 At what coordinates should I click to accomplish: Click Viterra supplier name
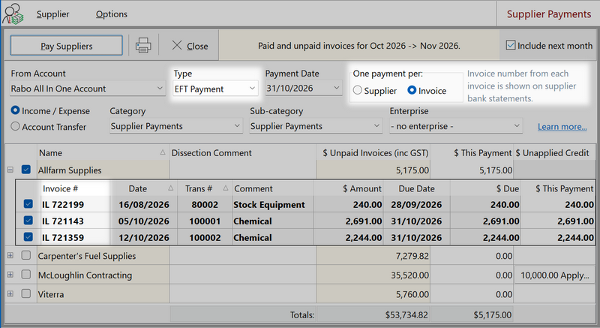coord(51,294)
